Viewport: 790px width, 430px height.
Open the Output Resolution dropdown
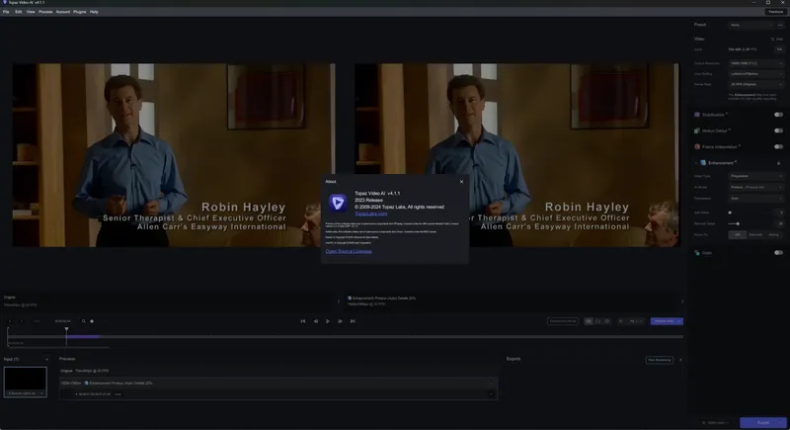[755, 63]
